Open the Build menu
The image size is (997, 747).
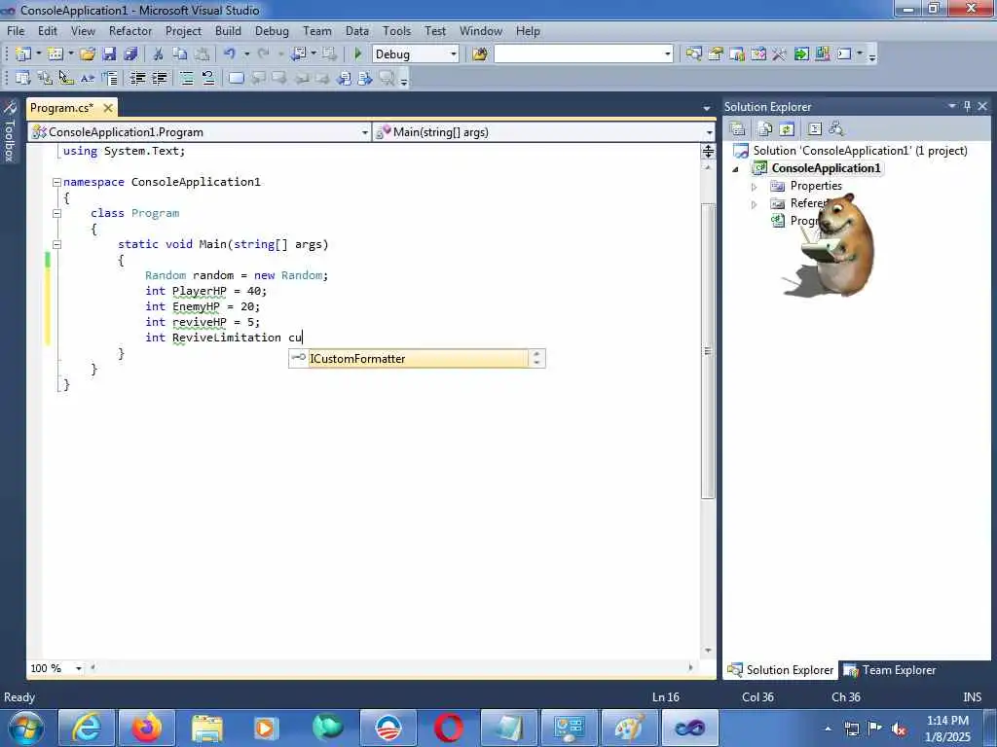tap(228, 31)
